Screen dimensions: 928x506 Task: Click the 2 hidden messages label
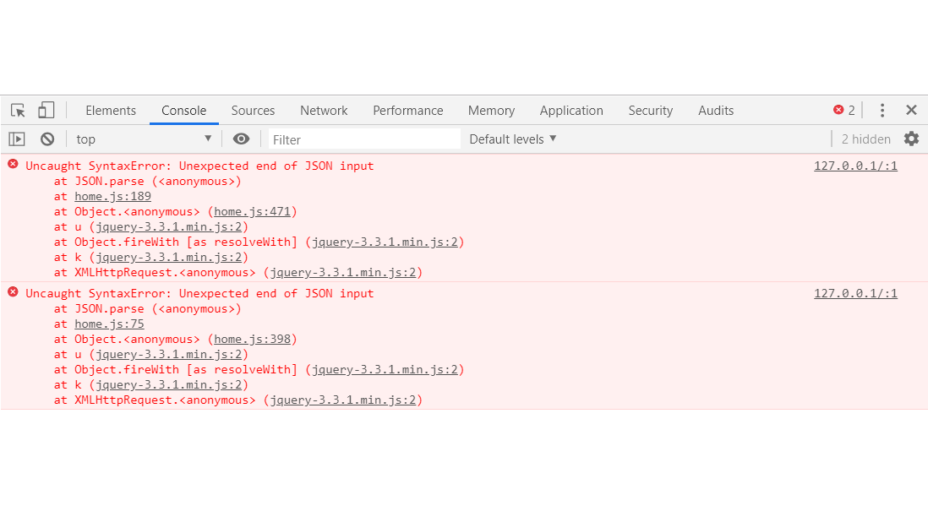click(865, 139)
